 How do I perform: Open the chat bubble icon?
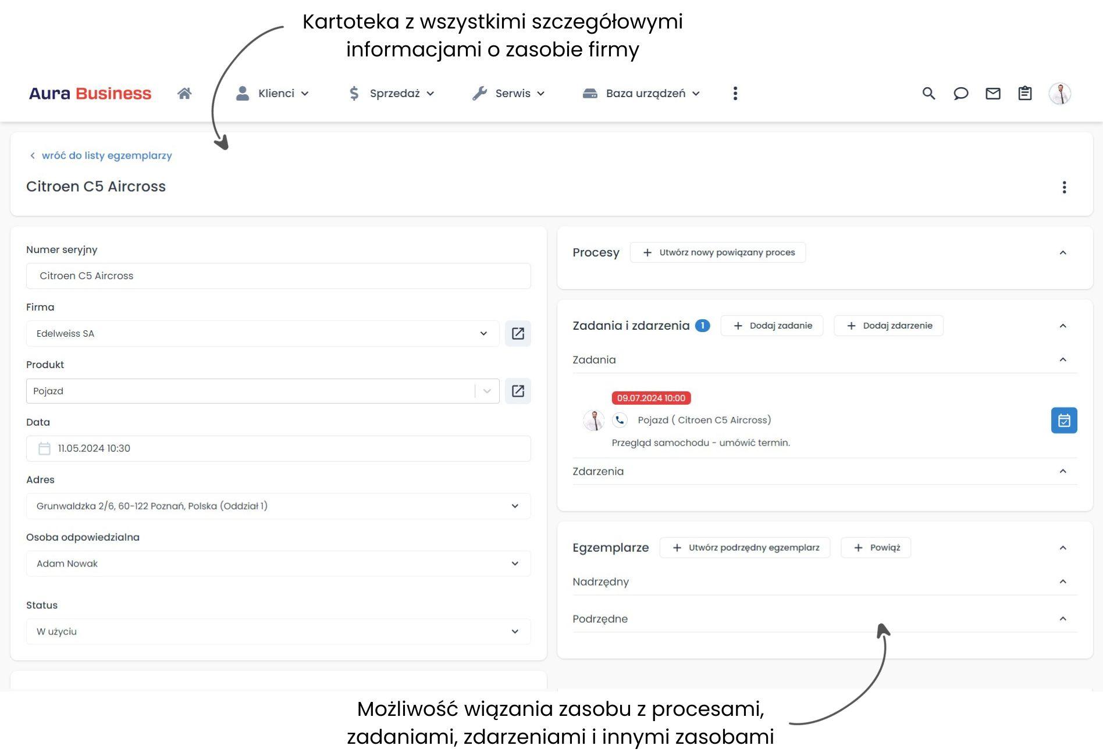[960, 94]
